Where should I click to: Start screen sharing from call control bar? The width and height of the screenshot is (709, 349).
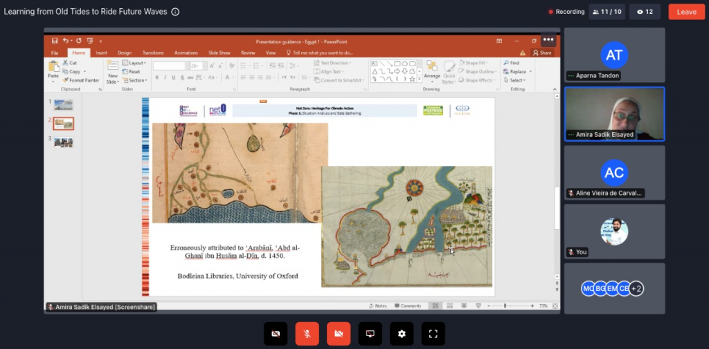(x=370, y=334)
